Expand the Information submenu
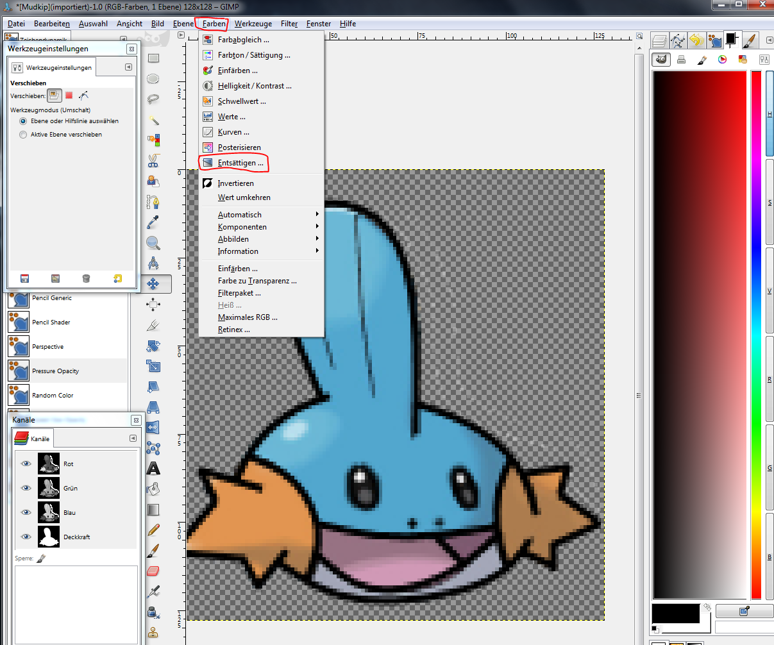The height and width of the screenshot is (645, 774). pyautogui.click(x=261, y=251)
